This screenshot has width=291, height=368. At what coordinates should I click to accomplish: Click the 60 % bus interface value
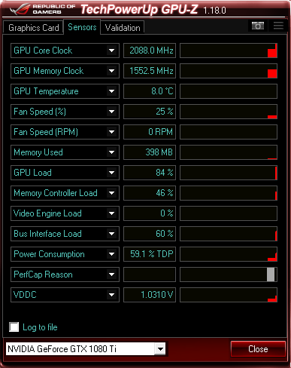click(x=150, y=234)
